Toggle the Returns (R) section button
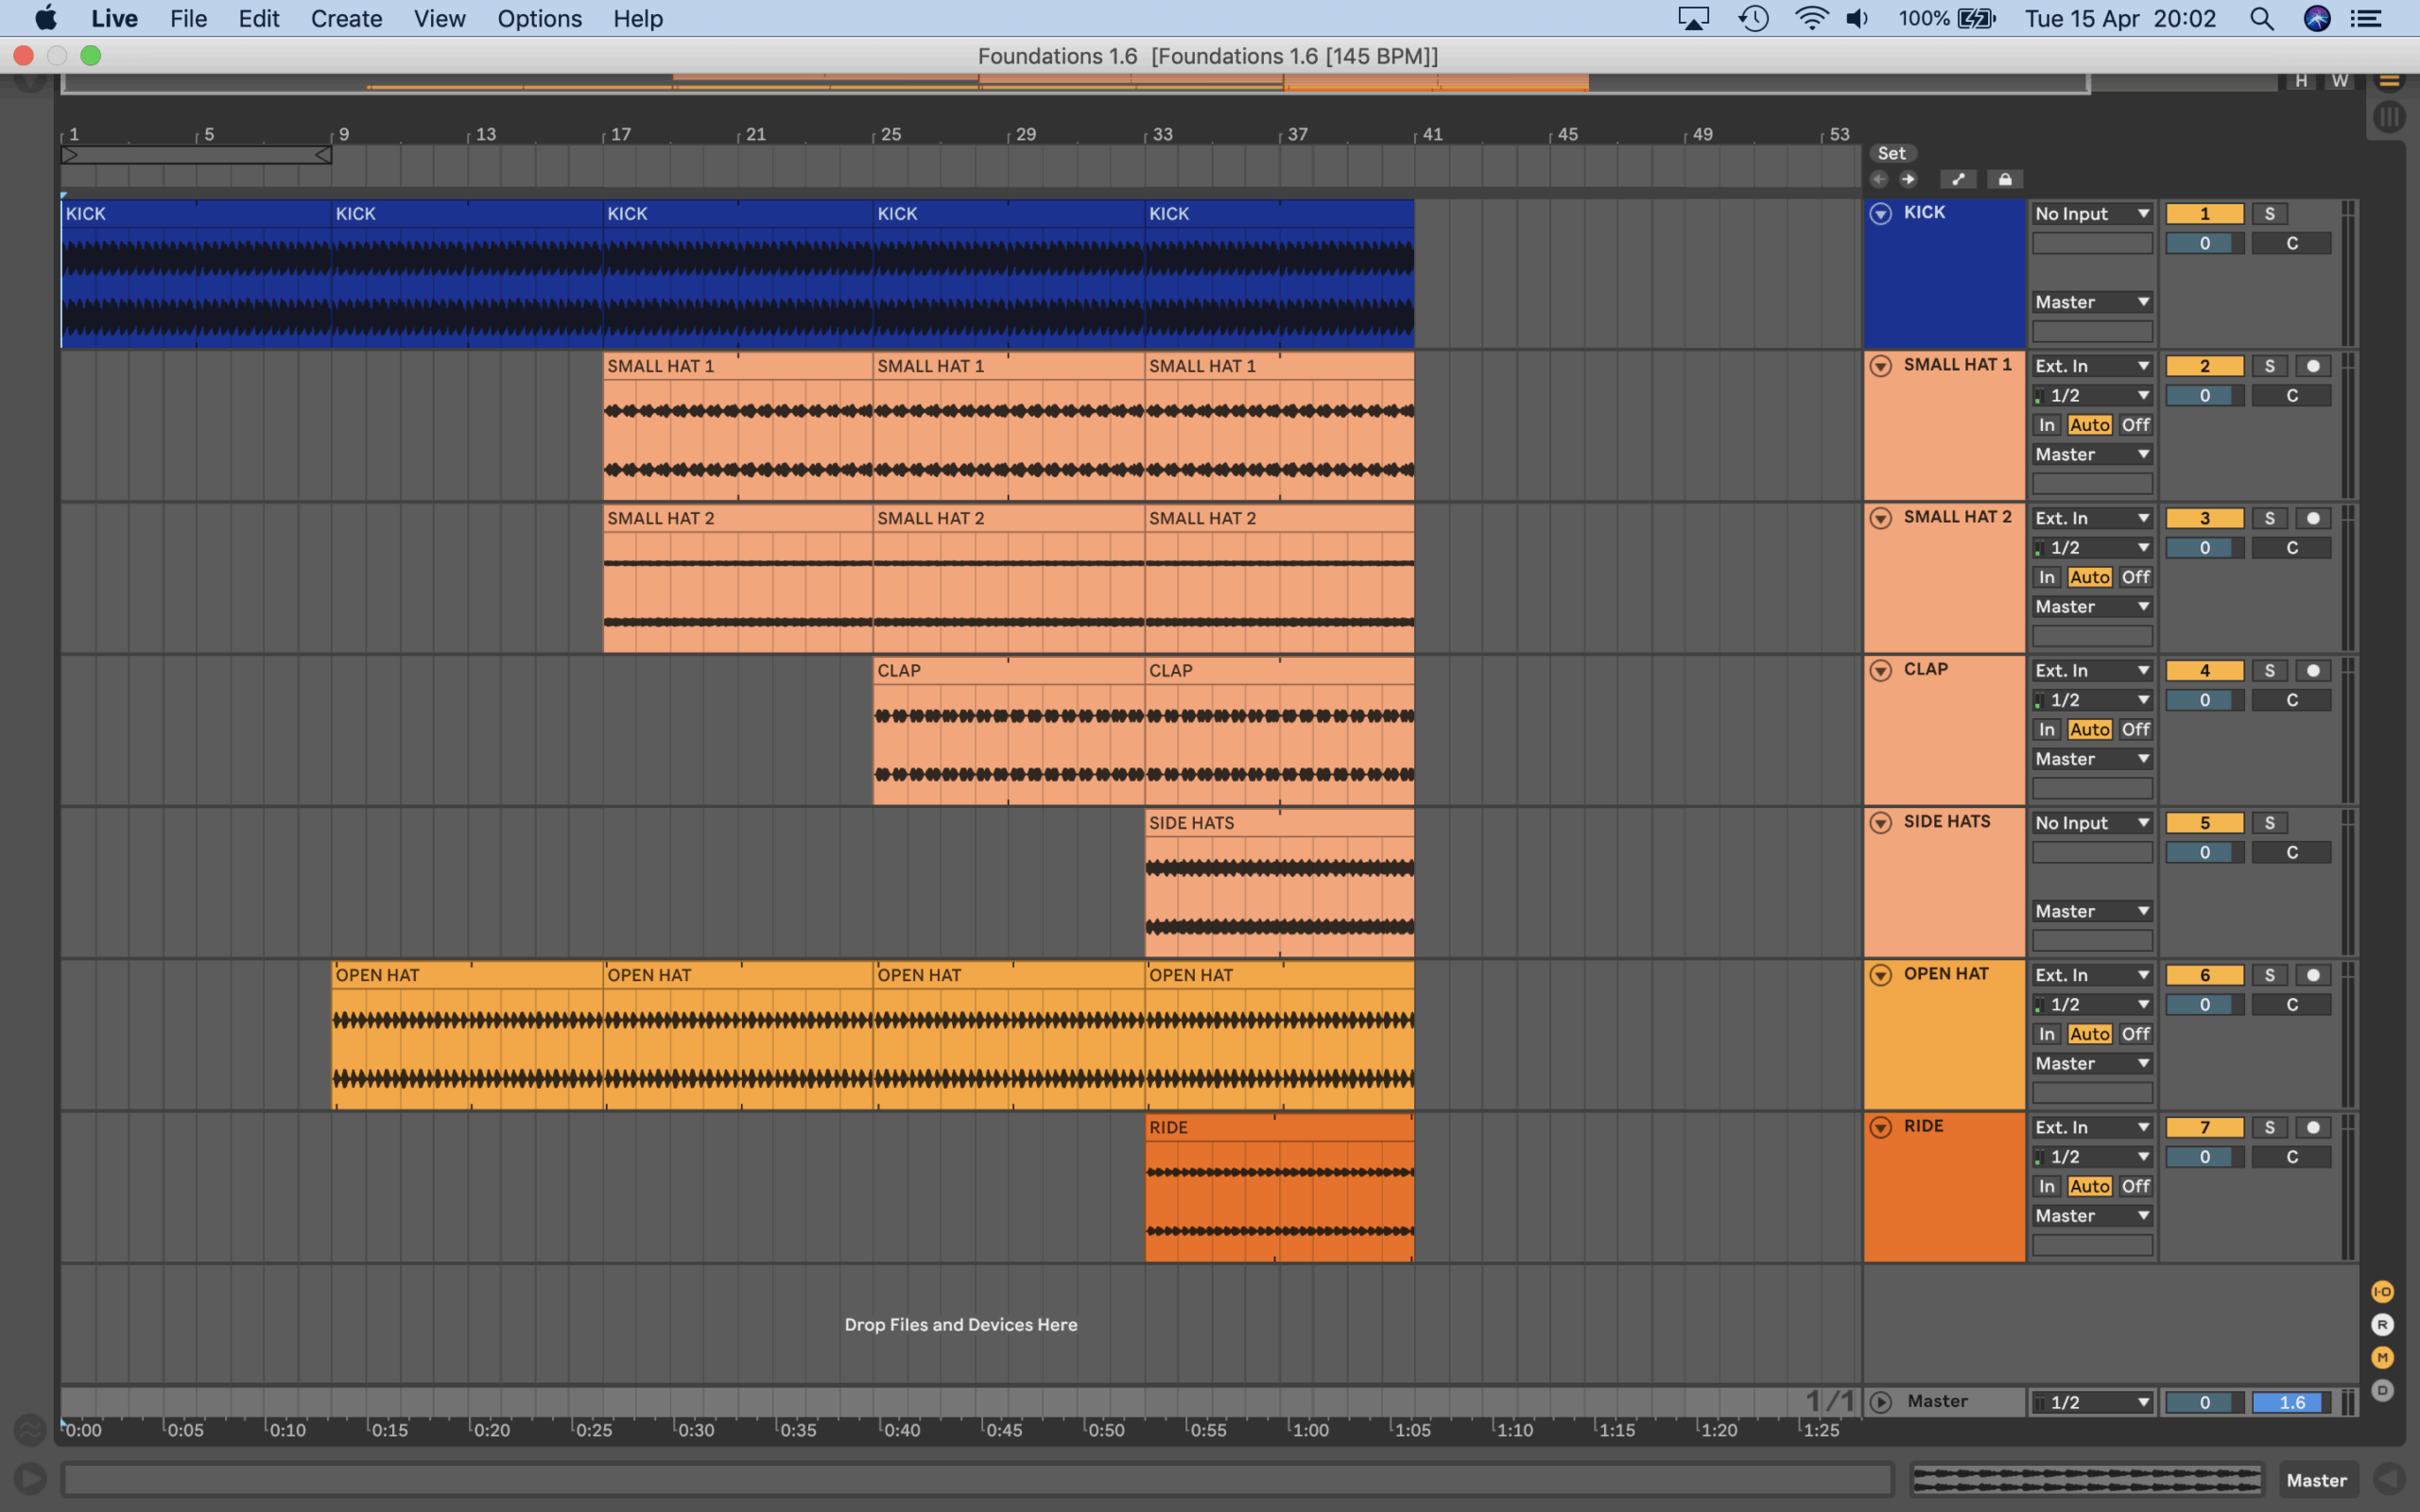The height and width of the screenshot is (1512, 2420). click(x=2382, y=1325)
